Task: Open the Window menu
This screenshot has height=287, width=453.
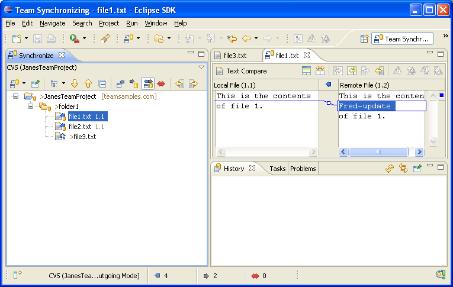Action: click(156, 23)
